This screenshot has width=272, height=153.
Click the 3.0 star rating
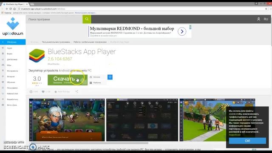[37, 80]
